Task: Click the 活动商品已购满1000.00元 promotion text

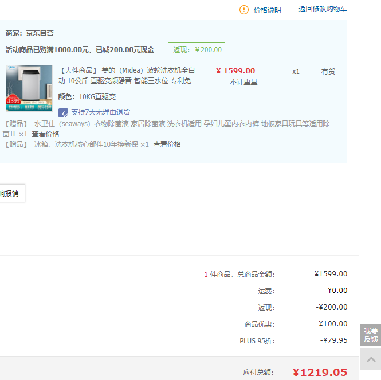Action: (80, 50)
